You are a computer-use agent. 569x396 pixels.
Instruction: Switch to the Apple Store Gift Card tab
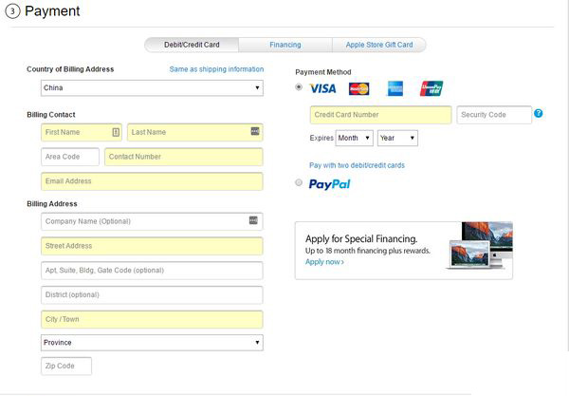378,45
